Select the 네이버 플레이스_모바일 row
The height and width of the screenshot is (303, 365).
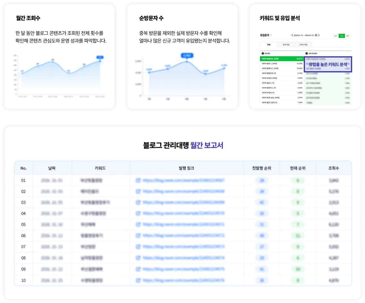tap(282, 68)
